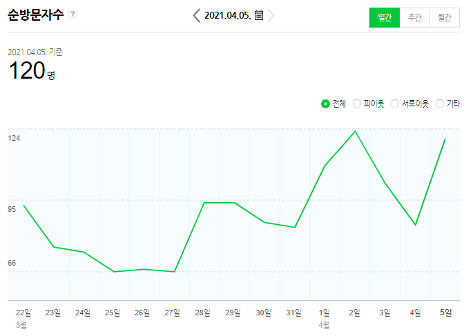
Task: Open the help tooltip next to 순방문자수
Action: 72,14
